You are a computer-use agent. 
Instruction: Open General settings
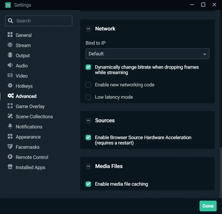point(24,35)
